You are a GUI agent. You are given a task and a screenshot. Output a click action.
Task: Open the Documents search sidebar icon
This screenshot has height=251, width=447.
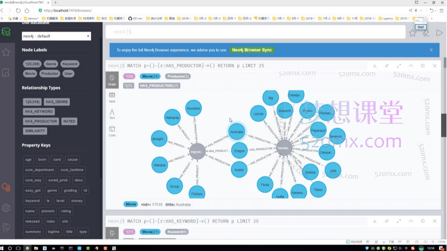(6, 72)
